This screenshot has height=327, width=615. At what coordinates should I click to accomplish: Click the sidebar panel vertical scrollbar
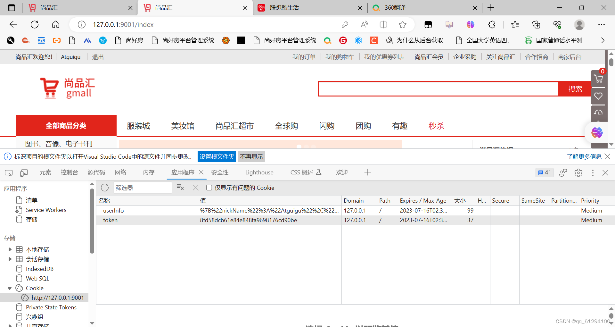coord(92,221)
